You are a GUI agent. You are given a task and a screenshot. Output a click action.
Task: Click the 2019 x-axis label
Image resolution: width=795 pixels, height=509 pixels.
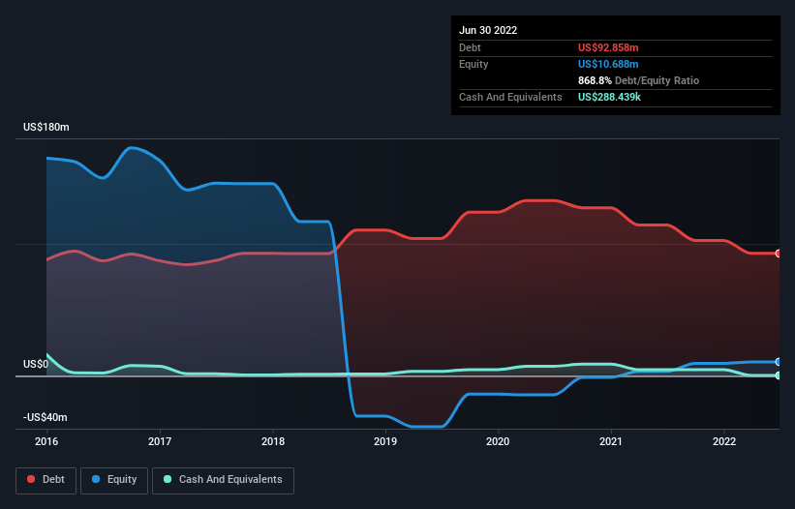(385, 441)
